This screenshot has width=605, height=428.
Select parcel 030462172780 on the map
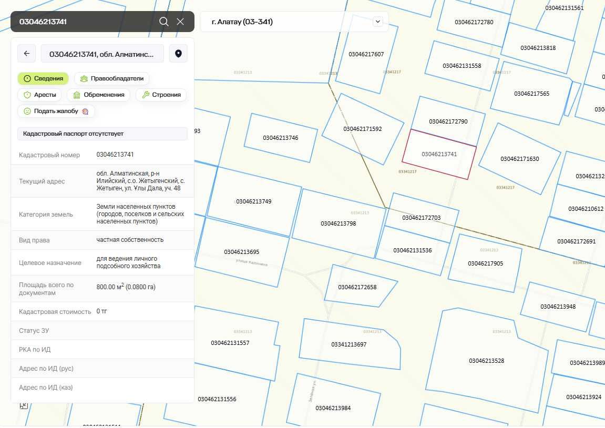(x=474, y=22)
